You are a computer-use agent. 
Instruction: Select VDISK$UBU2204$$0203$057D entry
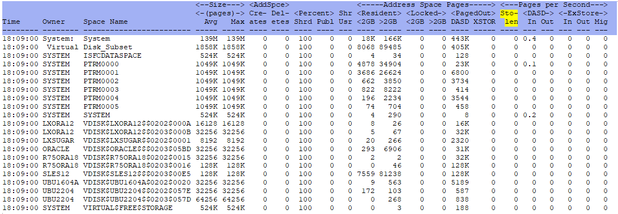point(137,199)
